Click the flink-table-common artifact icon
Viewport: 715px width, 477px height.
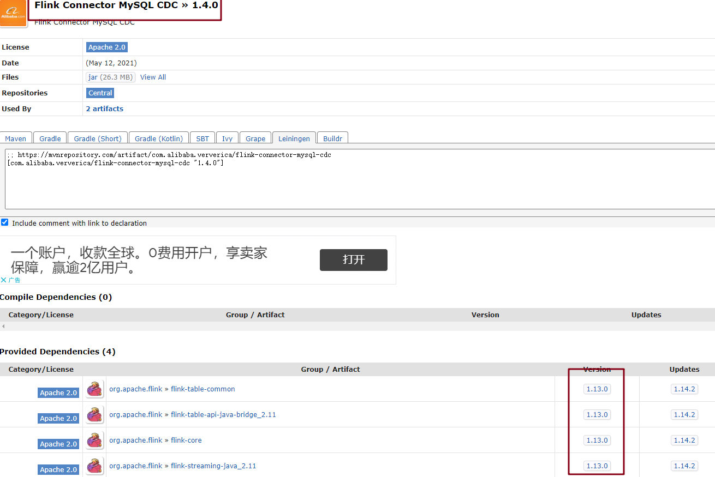click(x=94, y=389)
